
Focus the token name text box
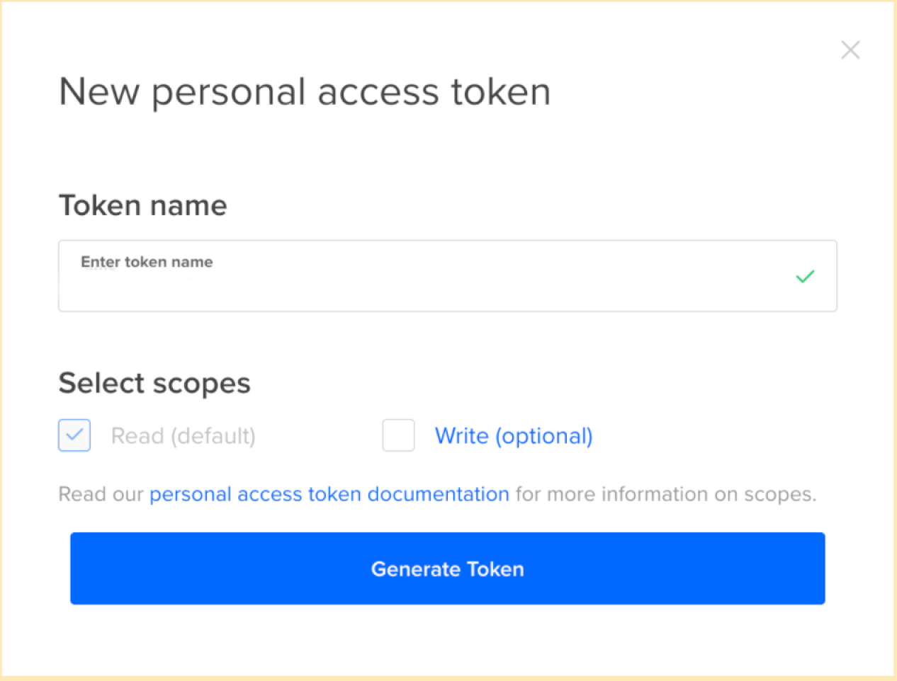(447, 276)
